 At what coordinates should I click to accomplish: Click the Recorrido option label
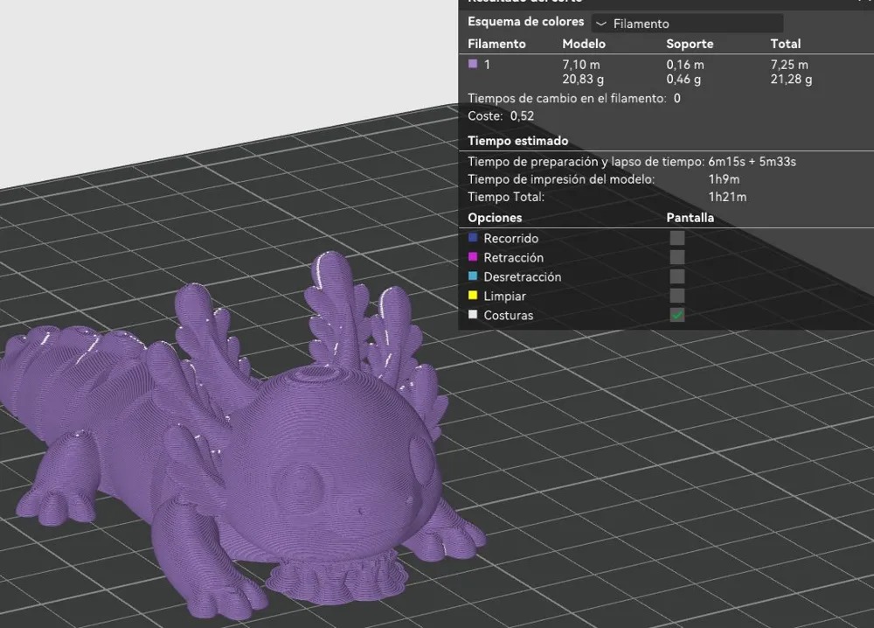coord(510,238)
